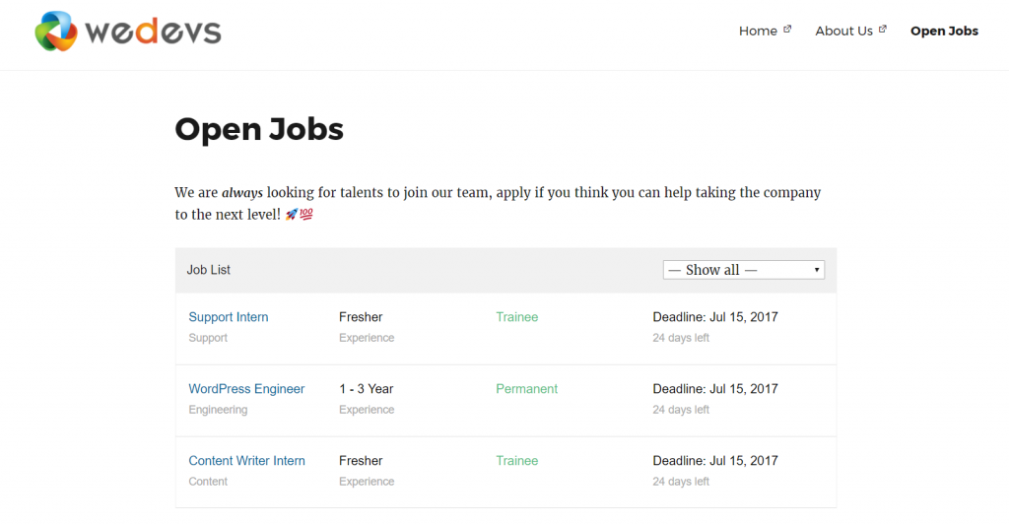Click the "1 - 3 Year" experience text

367,389
